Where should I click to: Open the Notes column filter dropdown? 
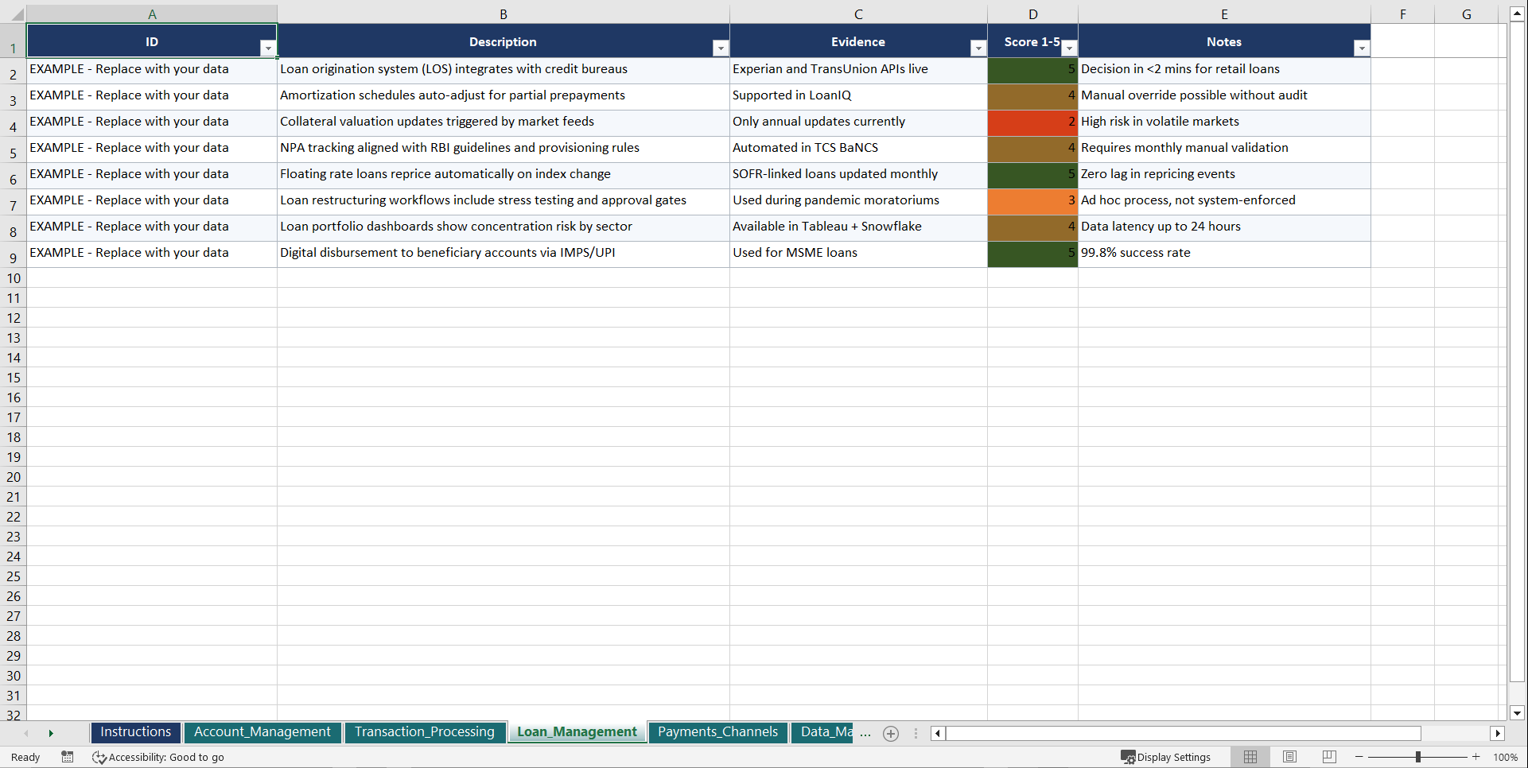pyautogui.click(x=1362, y=48)
